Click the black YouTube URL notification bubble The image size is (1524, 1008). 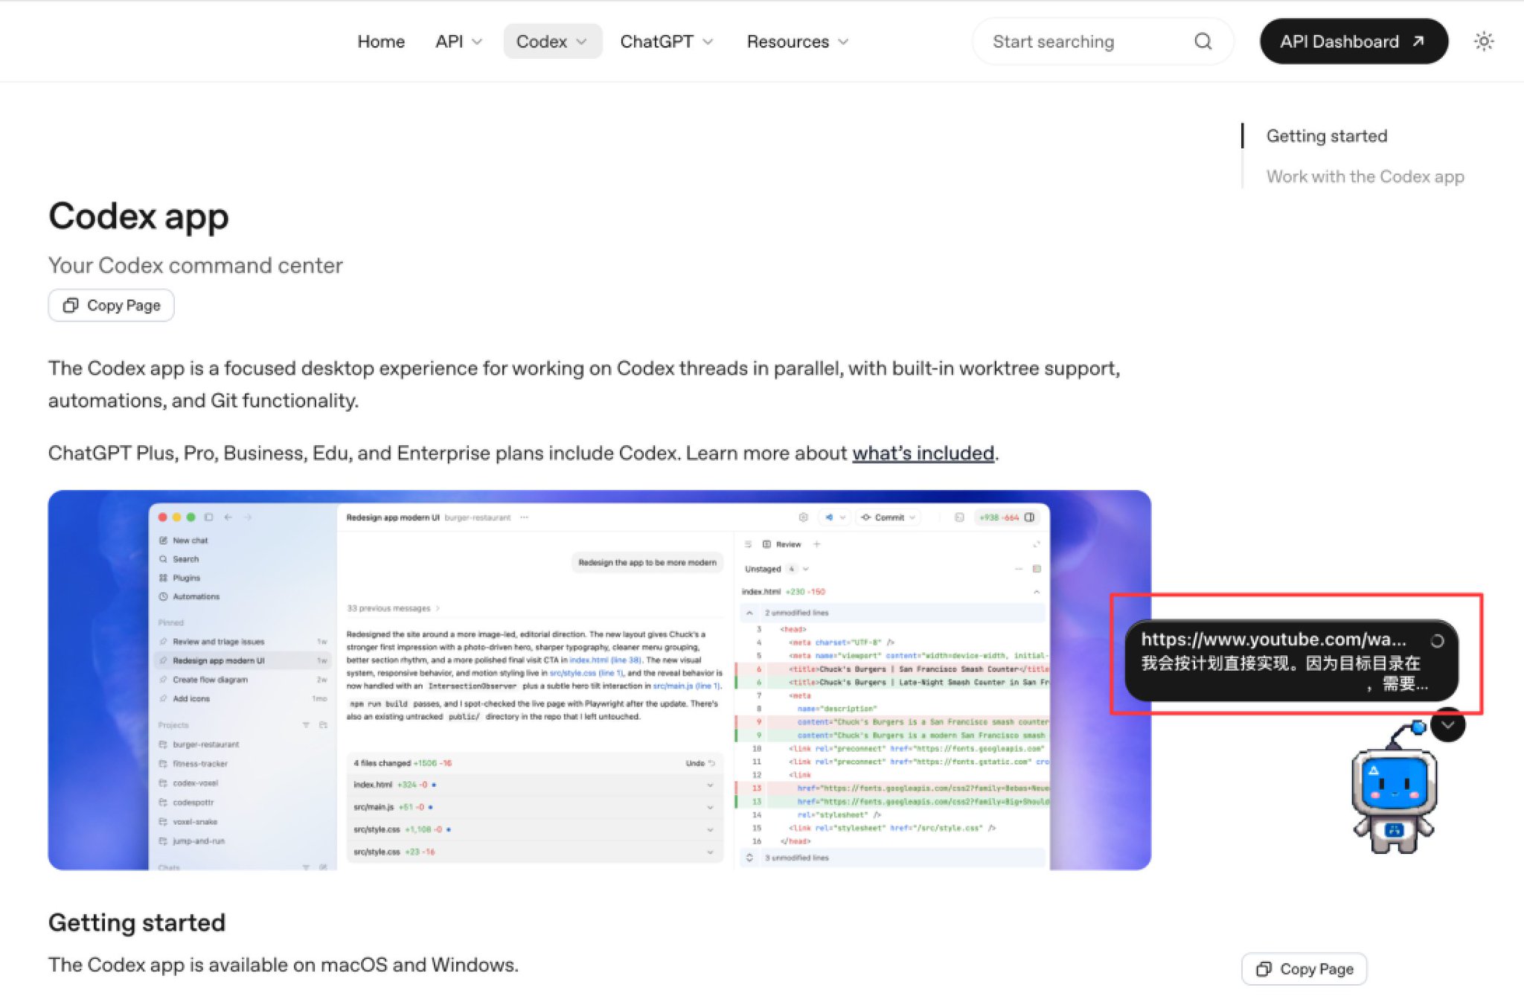[x=1291, y=660]
